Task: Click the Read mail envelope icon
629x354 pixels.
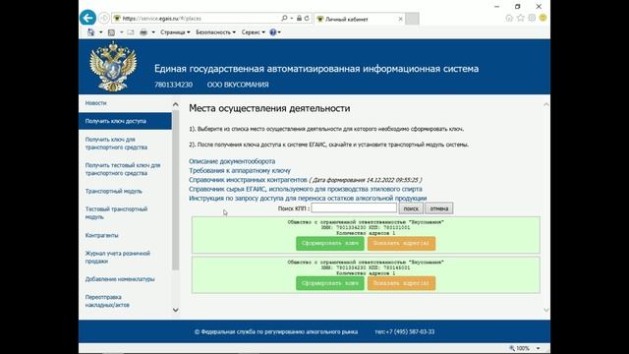Action: [131, 32]
